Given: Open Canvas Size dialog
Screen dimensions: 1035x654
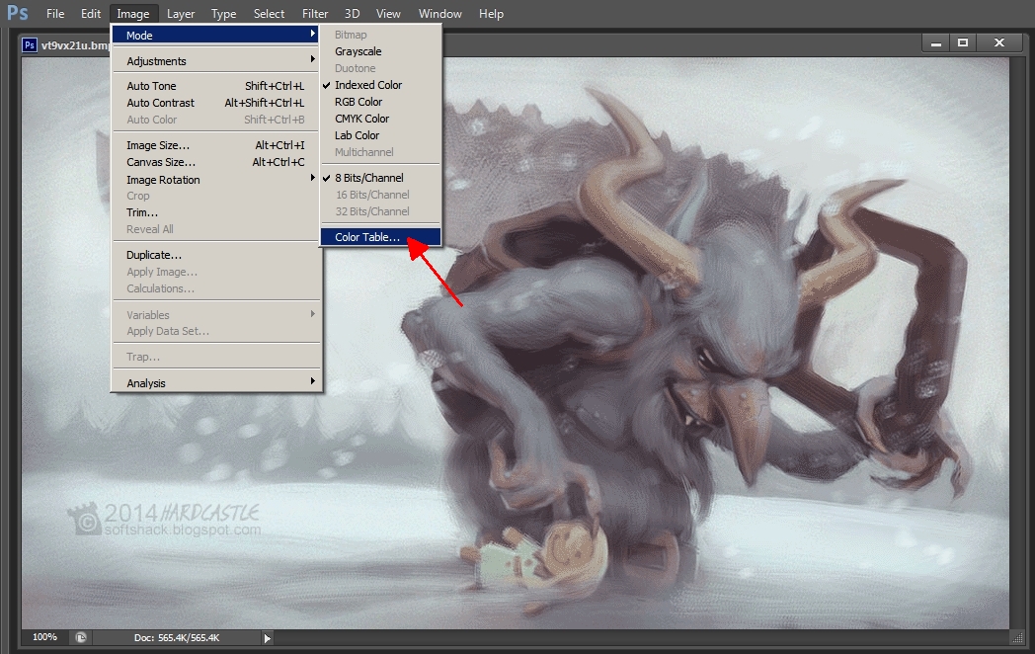Looking at the screenshot, I should pos(216,162).
